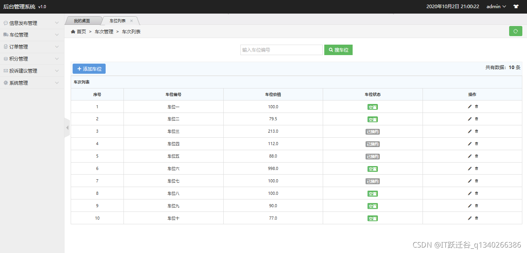Toggle 空置 status badge for 车位九
The height and width of the screenshot is (253, 527).
(x=372, y=206)
